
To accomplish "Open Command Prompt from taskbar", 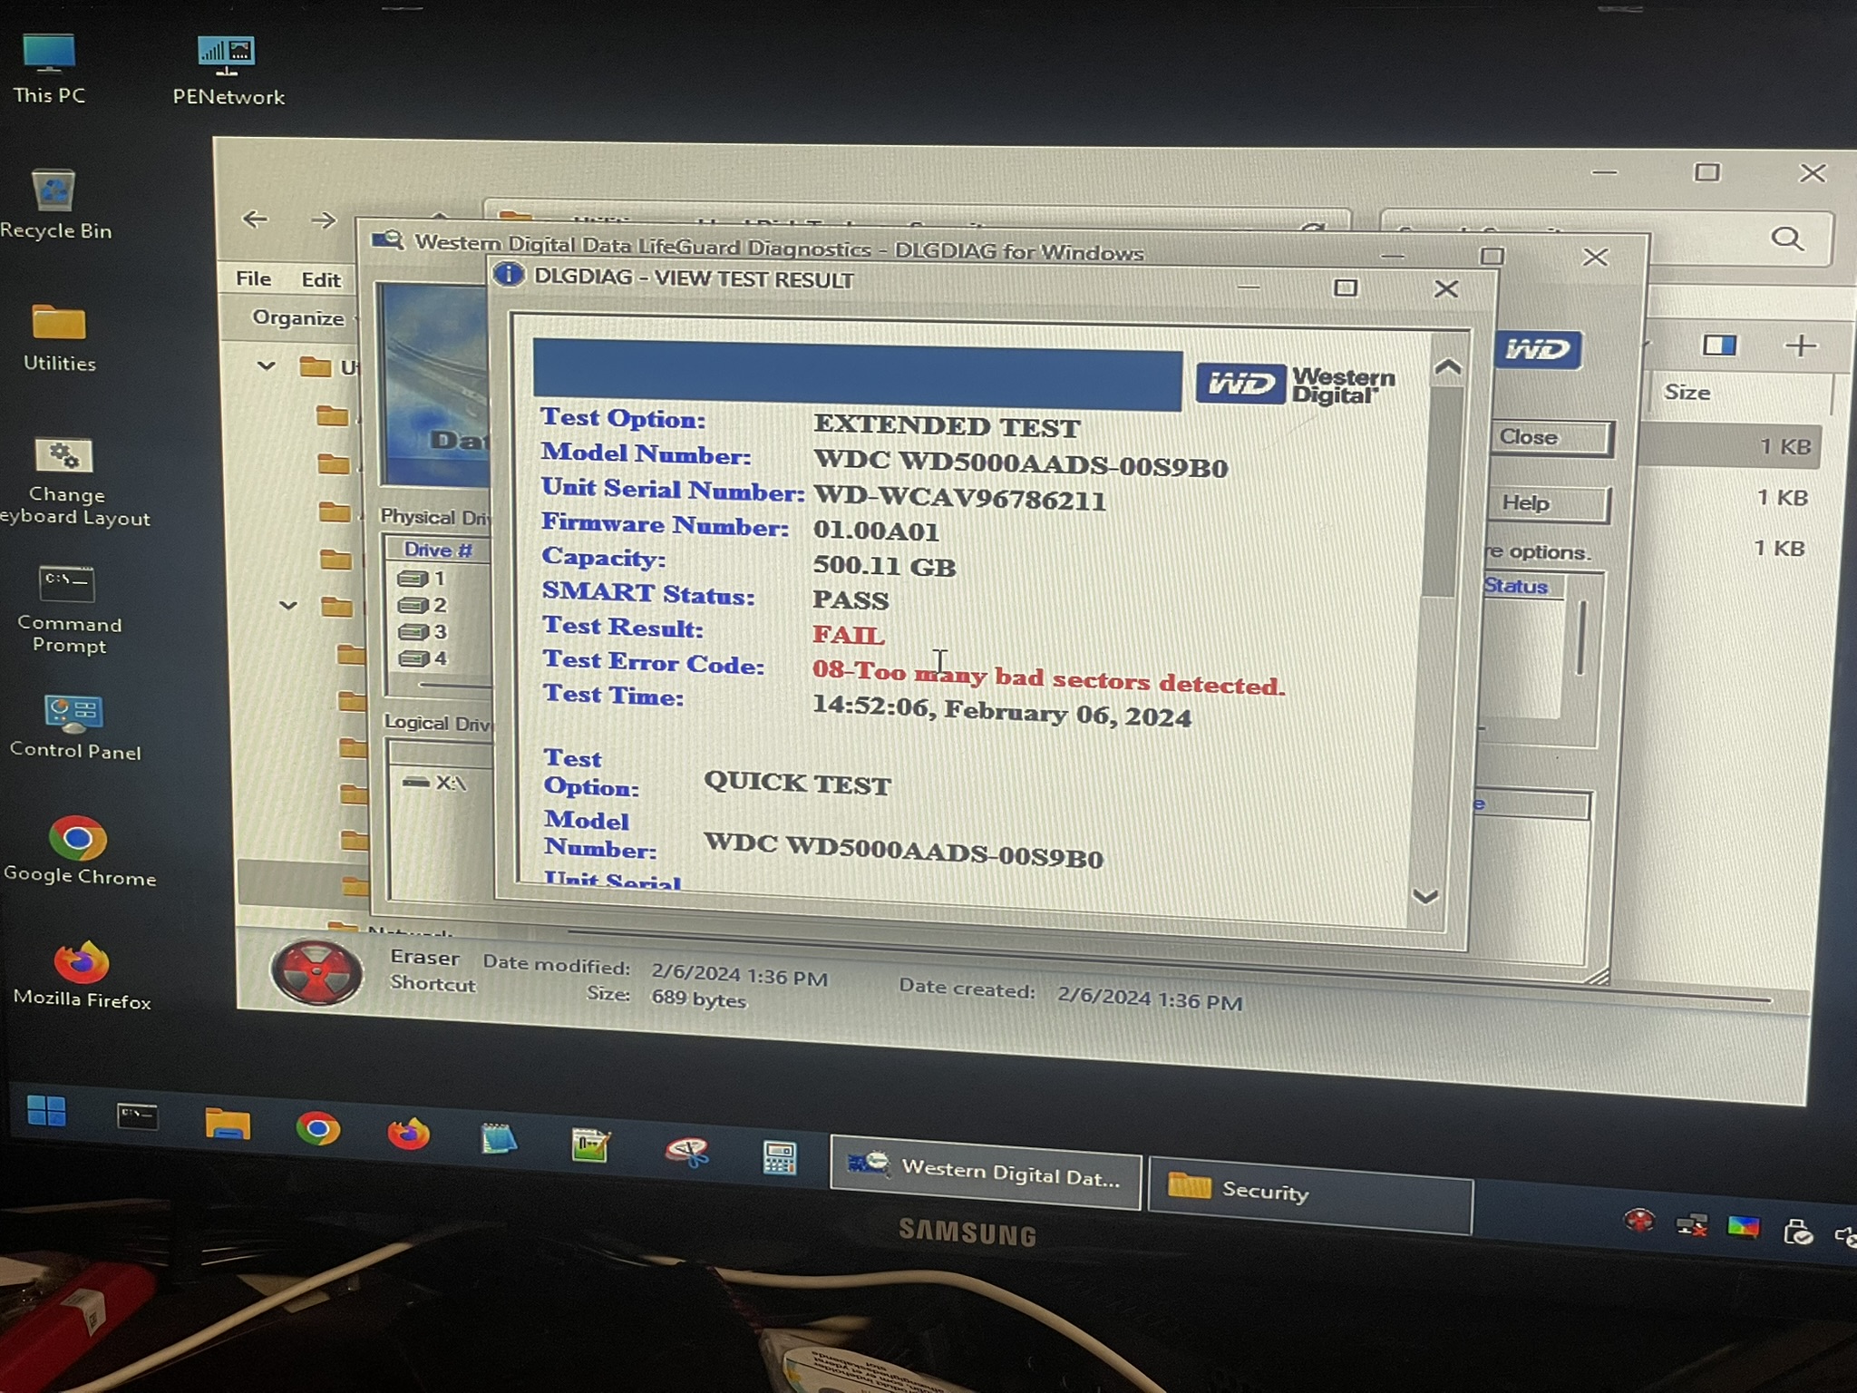I will pyautogui.click(x=137, y=1116).
